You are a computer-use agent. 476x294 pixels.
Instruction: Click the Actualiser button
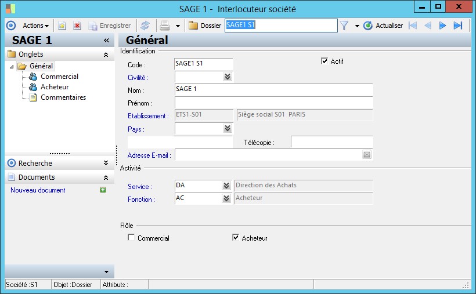coord(383,26)
